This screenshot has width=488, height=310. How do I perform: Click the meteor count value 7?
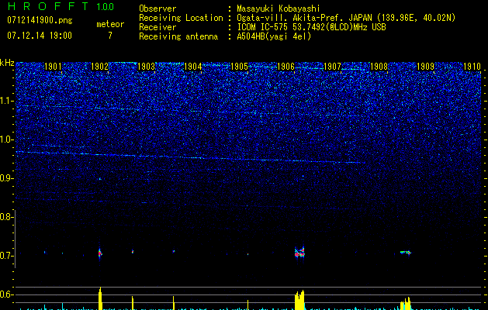coord(110,36)
